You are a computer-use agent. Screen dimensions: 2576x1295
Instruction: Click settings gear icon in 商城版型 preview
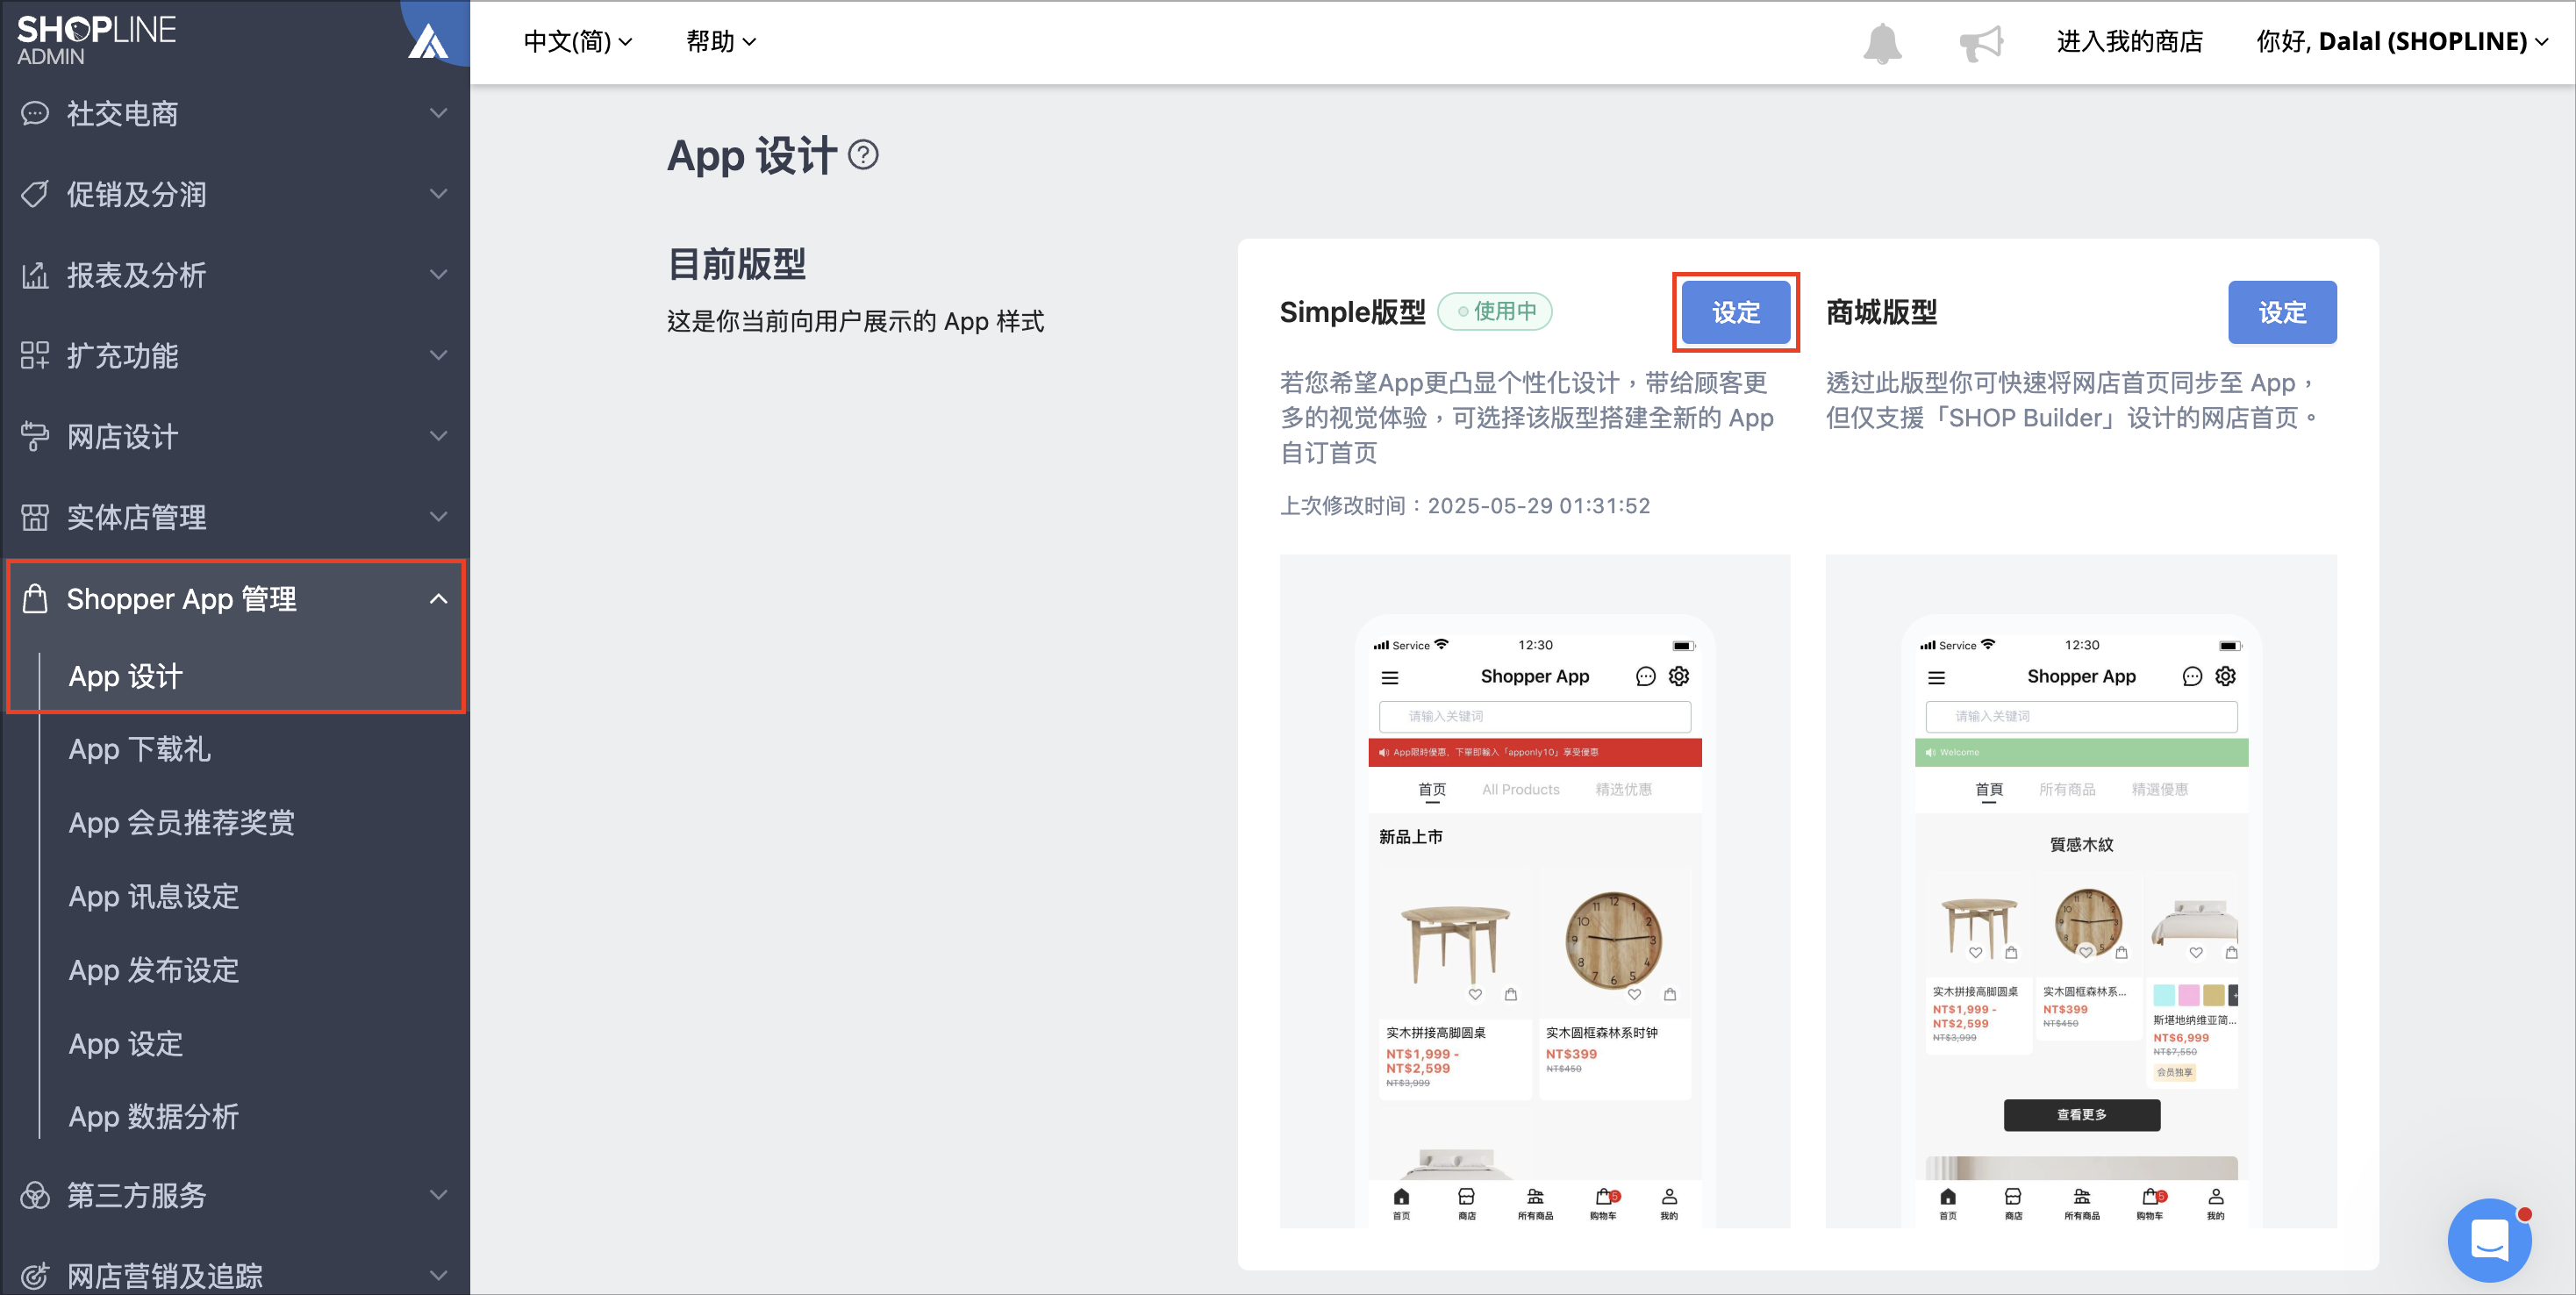(x=2226, y=676)
